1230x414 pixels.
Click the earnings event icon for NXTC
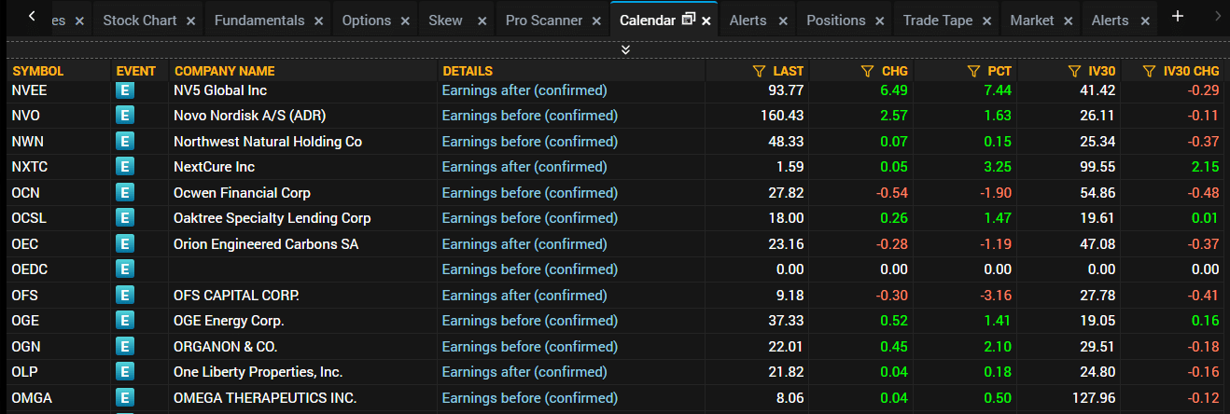click(125, 167)
